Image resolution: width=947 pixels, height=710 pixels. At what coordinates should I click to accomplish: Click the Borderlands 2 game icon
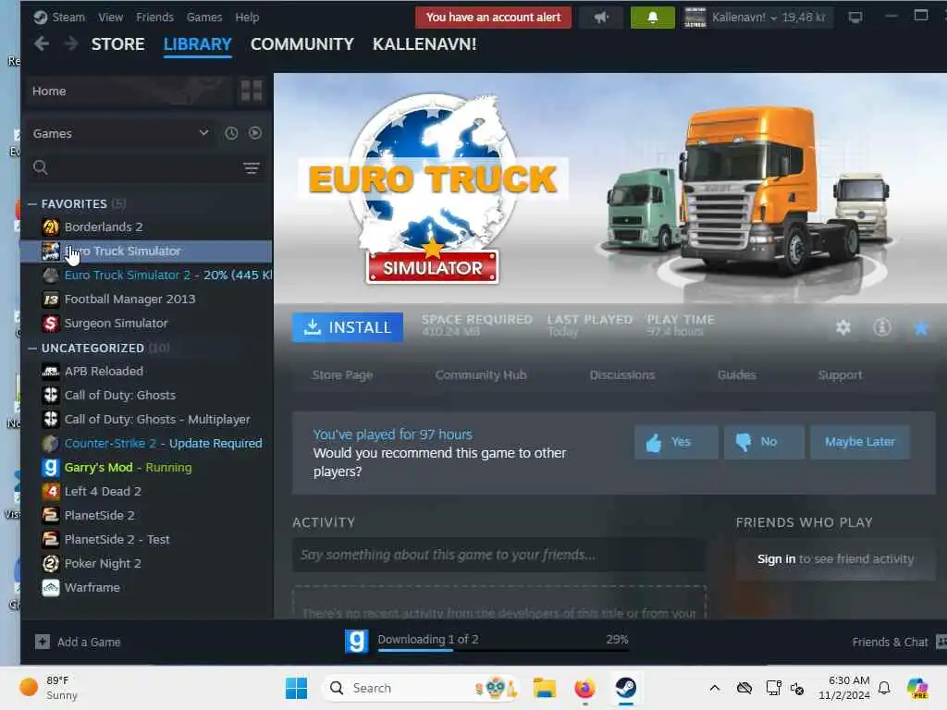pyautogui.click(x=51, y=227)
